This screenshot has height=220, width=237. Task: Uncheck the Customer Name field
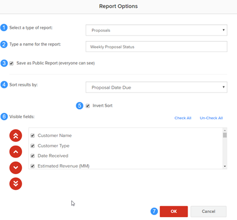click(32, 136)
